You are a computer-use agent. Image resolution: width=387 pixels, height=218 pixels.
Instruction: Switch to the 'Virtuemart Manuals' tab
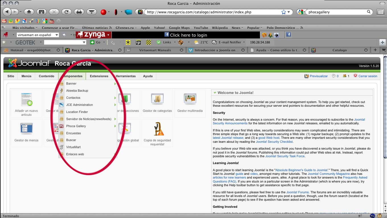click(x=155, y=50)
